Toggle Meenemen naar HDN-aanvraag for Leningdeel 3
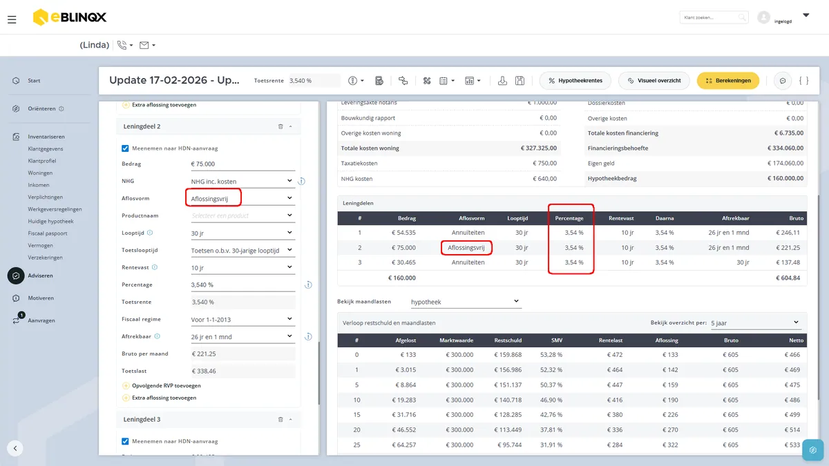The image size is (829, 466). pos(125,441)
